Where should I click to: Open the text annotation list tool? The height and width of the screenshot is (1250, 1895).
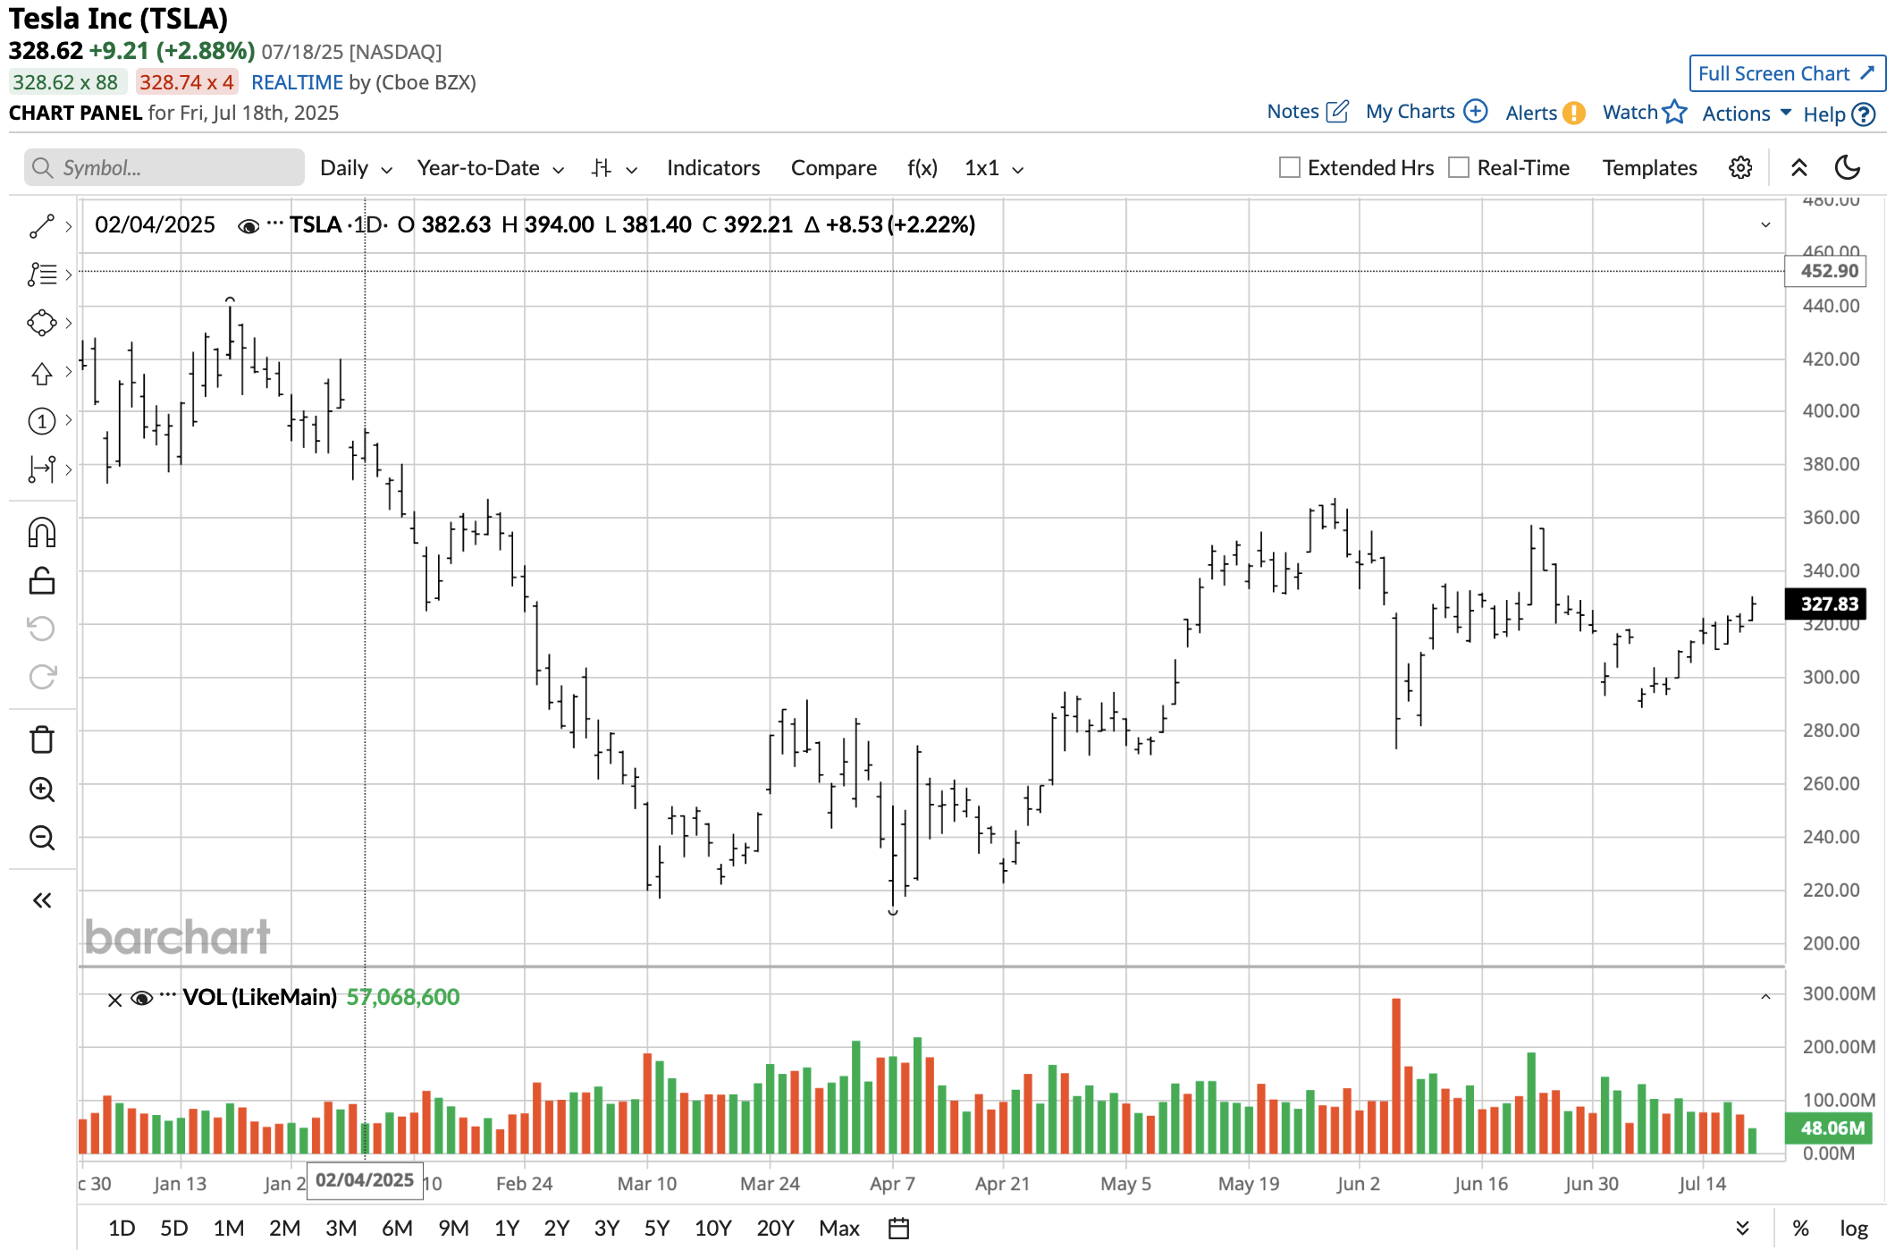click(41, 274)
